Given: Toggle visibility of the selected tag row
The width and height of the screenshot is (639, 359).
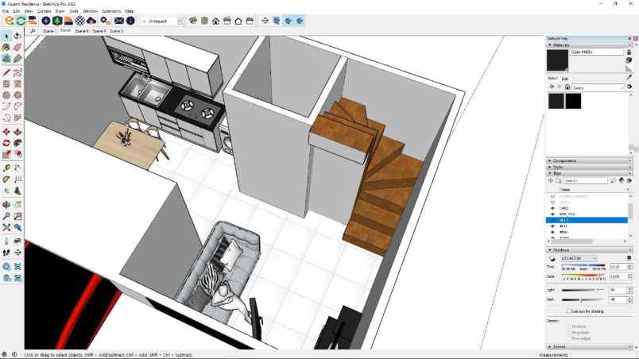Looking at the screenshot, I should coord(552,220).
